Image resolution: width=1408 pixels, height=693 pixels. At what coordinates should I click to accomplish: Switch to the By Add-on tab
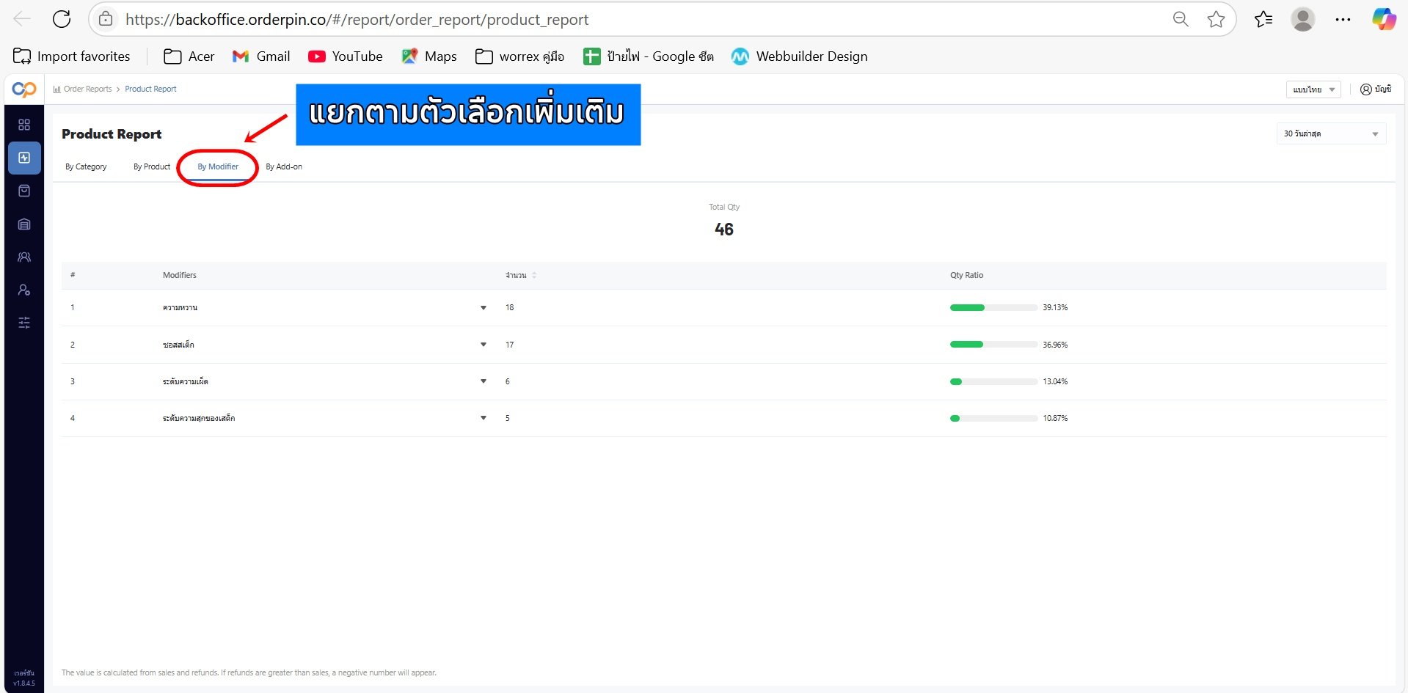click(x=284, y=166)
